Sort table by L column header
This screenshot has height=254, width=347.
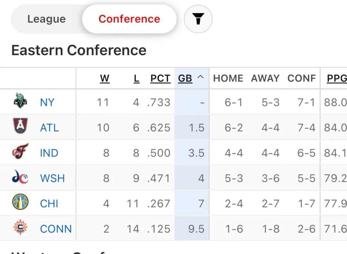[x=137, y=78]
